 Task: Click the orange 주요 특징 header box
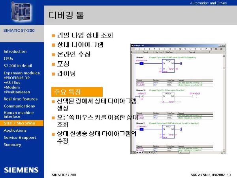(x=77, y=92)
